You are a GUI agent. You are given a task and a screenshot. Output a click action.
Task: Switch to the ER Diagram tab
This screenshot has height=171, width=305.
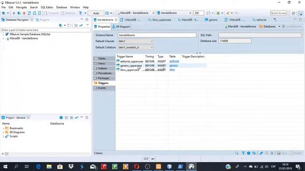(121, 27)
